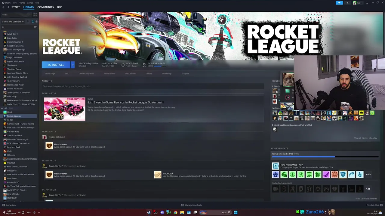The image size is (385, 216).
Task: Open the Points Shop link
Action: [x=109, y=73]
